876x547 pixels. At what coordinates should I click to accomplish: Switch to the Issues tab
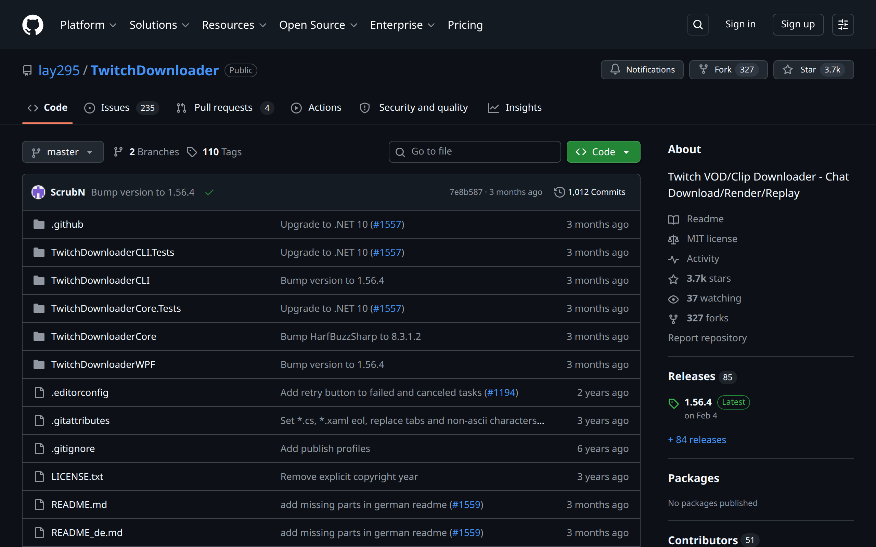point(121,108)
